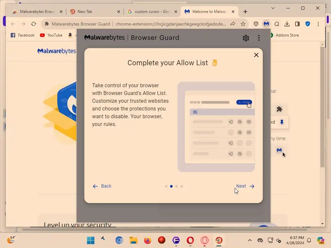The image size is (331, 248).
Task: Close the New Tab tab
Action: click(x=119, y=12)
